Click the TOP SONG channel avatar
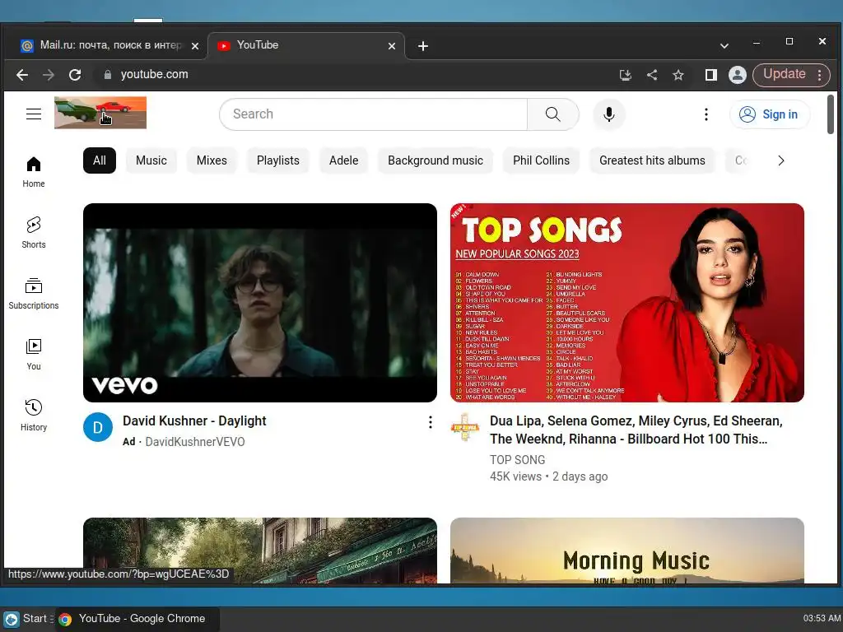Screen dimensions: 843x632 point(465,427)
